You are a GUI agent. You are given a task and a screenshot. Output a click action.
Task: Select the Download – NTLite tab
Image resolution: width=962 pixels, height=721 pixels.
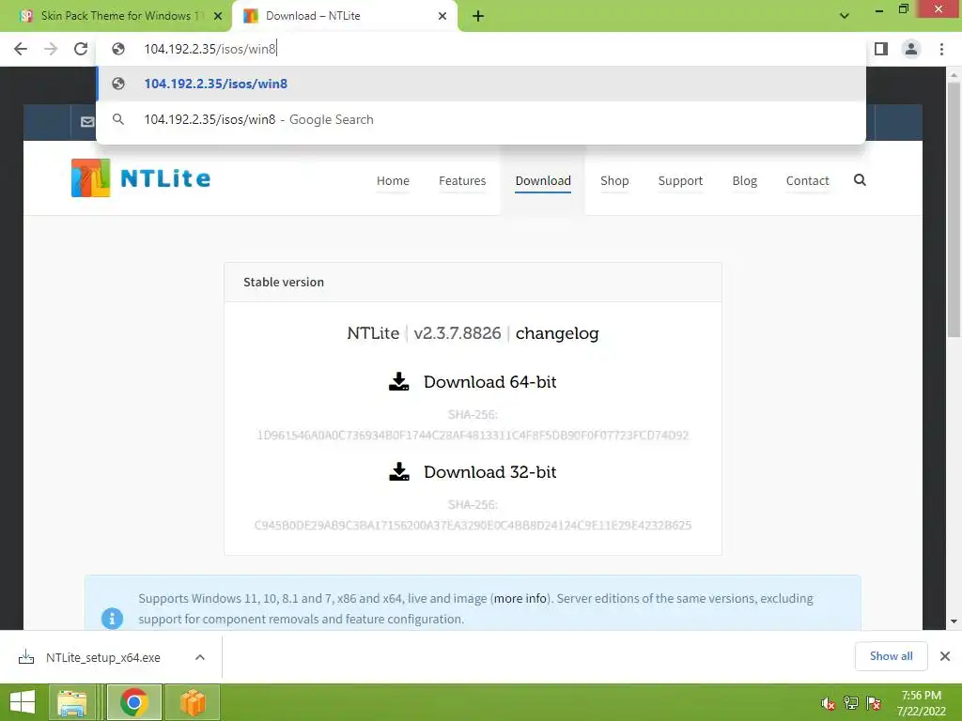tap(344, 16)
